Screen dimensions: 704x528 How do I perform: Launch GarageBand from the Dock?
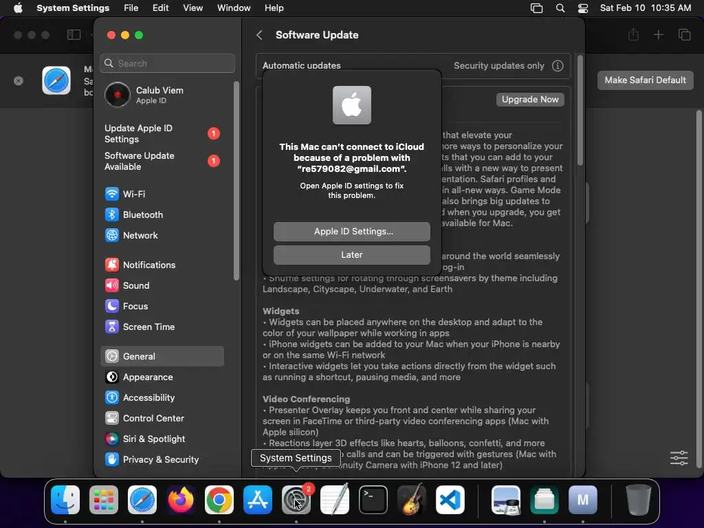(x=412, y=500)
